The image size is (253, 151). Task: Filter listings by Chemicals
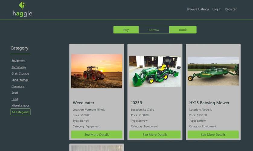(18, 86)
